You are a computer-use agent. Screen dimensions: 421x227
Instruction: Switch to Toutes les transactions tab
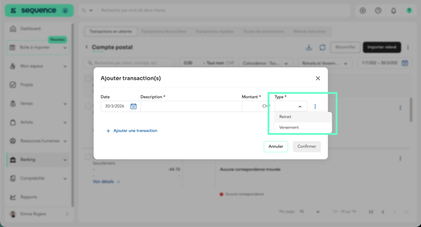point(263,31)
